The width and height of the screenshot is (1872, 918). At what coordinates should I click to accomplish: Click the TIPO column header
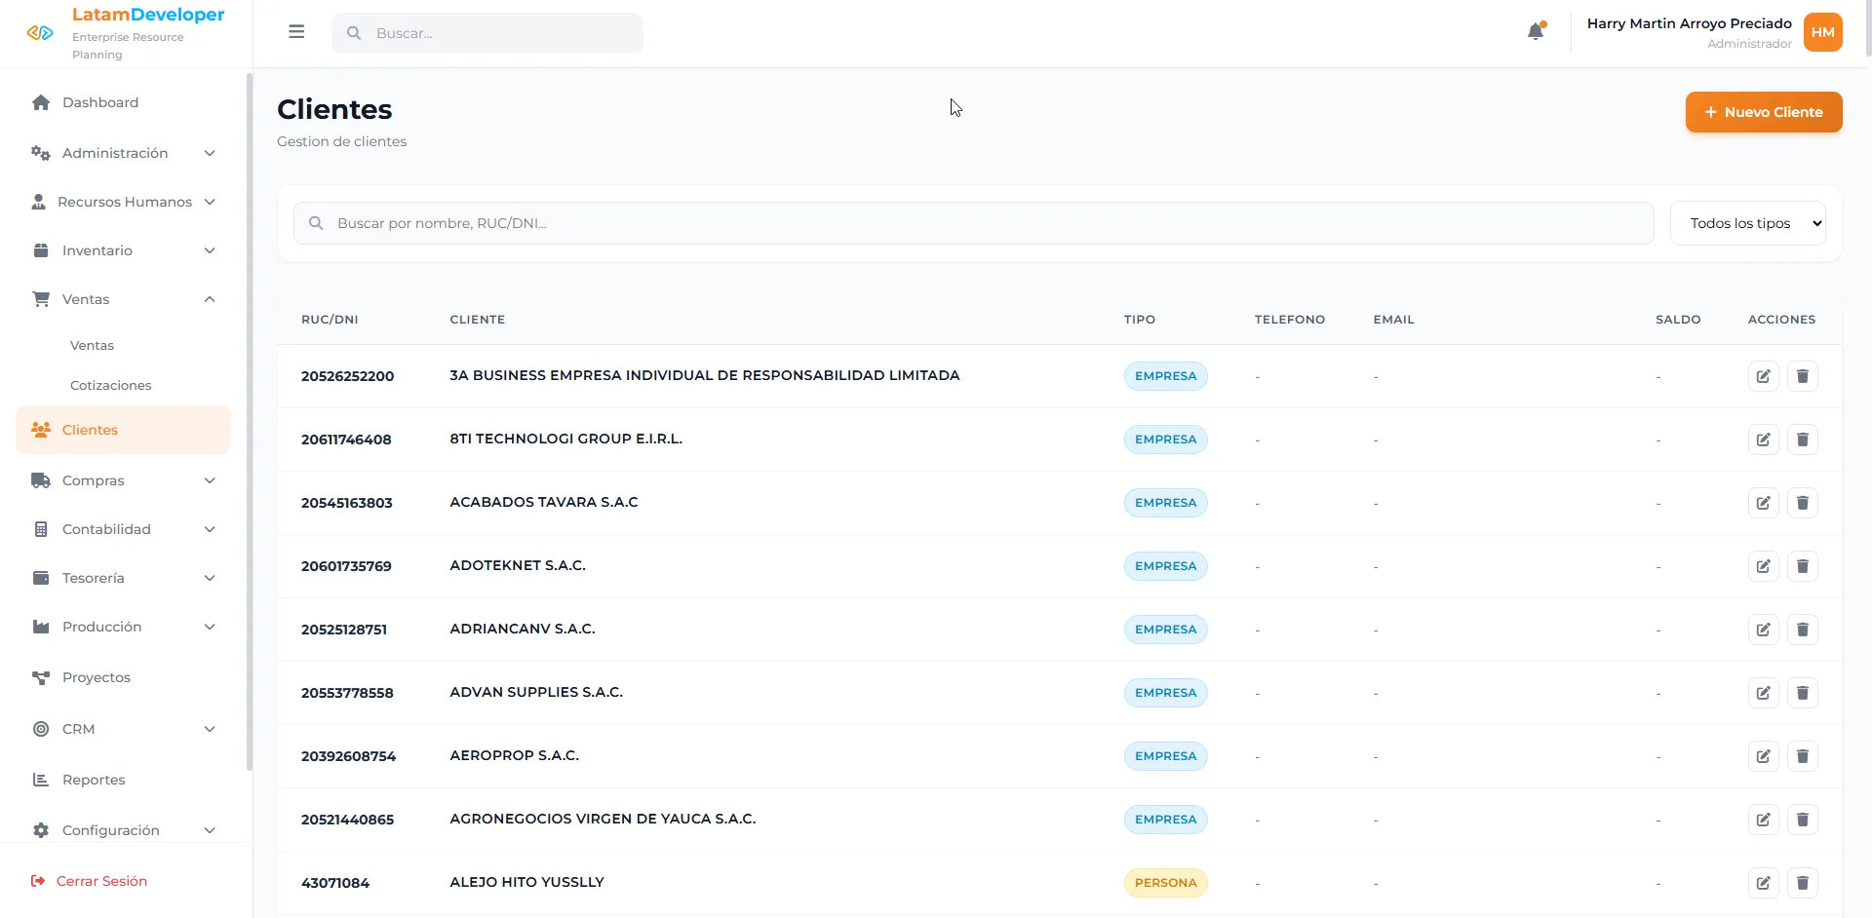[1140, 320]
